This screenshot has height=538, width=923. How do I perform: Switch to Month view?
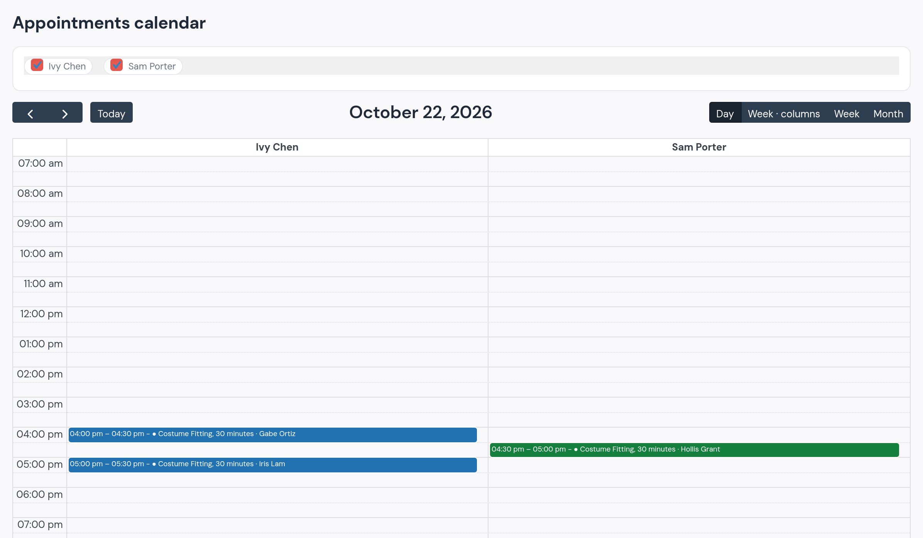click(x=888, y=113)
